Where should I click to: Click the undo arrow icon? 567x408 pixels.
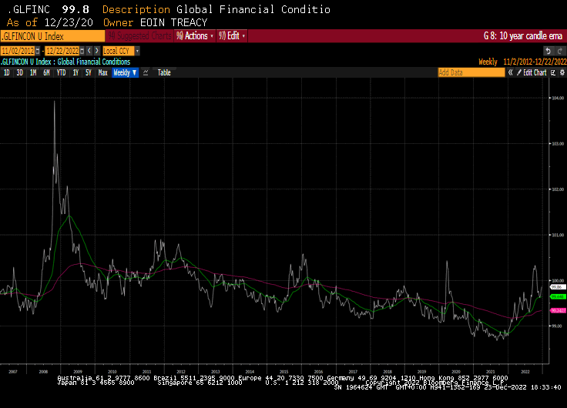(549, 51)
